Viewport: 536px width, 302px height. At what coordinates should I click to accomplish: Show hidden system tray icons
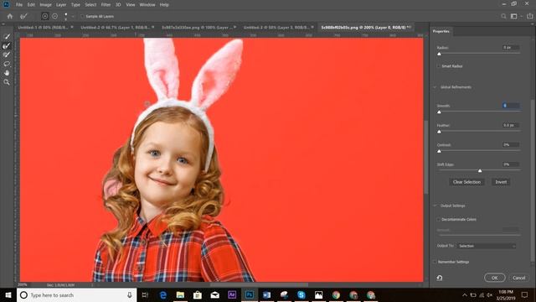pyautogui.click(x=464, y=294)
